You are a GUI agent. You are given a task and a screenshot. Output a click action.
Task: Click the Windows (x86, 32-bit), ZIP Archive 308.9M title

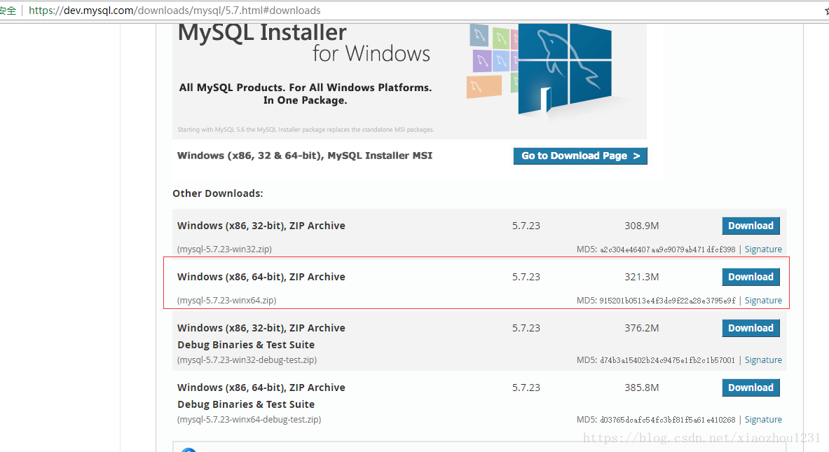tap(261, 226)
